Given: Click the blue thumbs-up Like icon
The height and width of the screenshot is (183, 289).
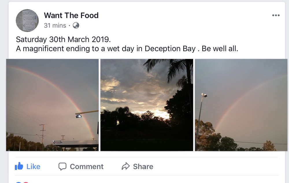Looking at the screenshot, I should coord(19,166).
